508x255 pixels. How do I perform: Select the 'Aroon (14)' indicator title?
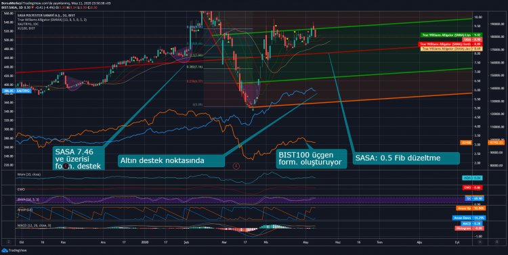pyautogui.click(x=25, y=210)
